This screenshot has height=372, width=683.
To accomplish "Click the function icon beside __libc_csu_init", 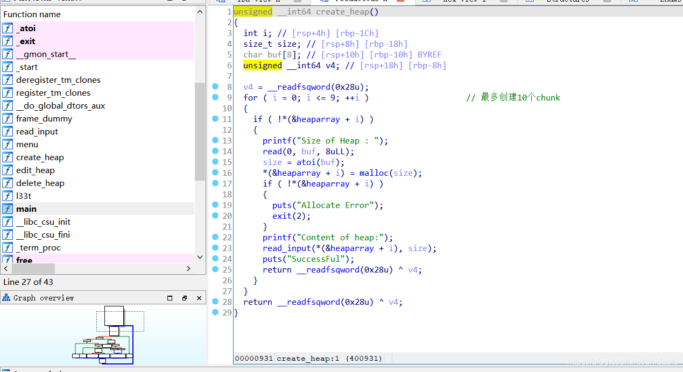I will click(8, 222).
